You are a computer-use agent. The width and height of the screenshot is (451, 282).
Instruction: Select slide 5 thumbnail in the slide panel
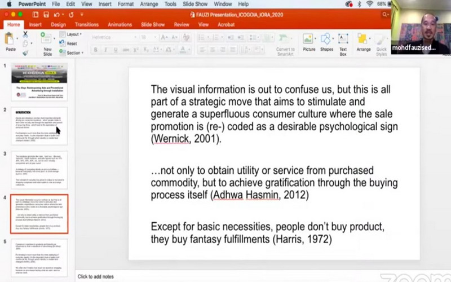[x=39, y=257]
